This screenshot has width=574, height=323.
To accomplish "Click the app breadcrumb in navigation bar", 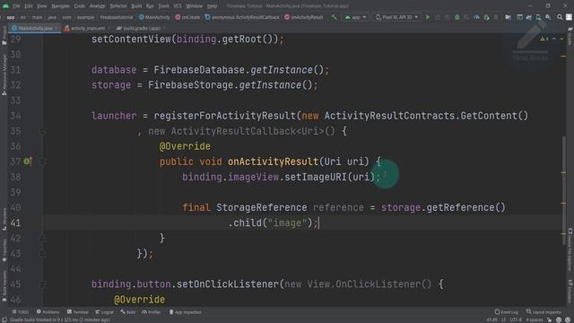I will (x=11, y=17).
